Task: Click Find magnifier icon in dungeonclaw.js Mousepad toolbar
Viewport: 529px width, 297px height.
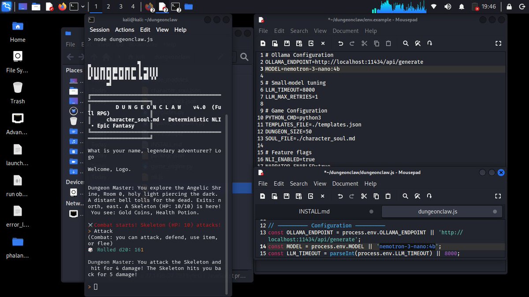Action: tap(406, 196)
